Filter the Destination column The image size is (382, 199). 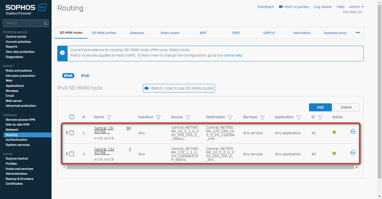click(230, 117)
